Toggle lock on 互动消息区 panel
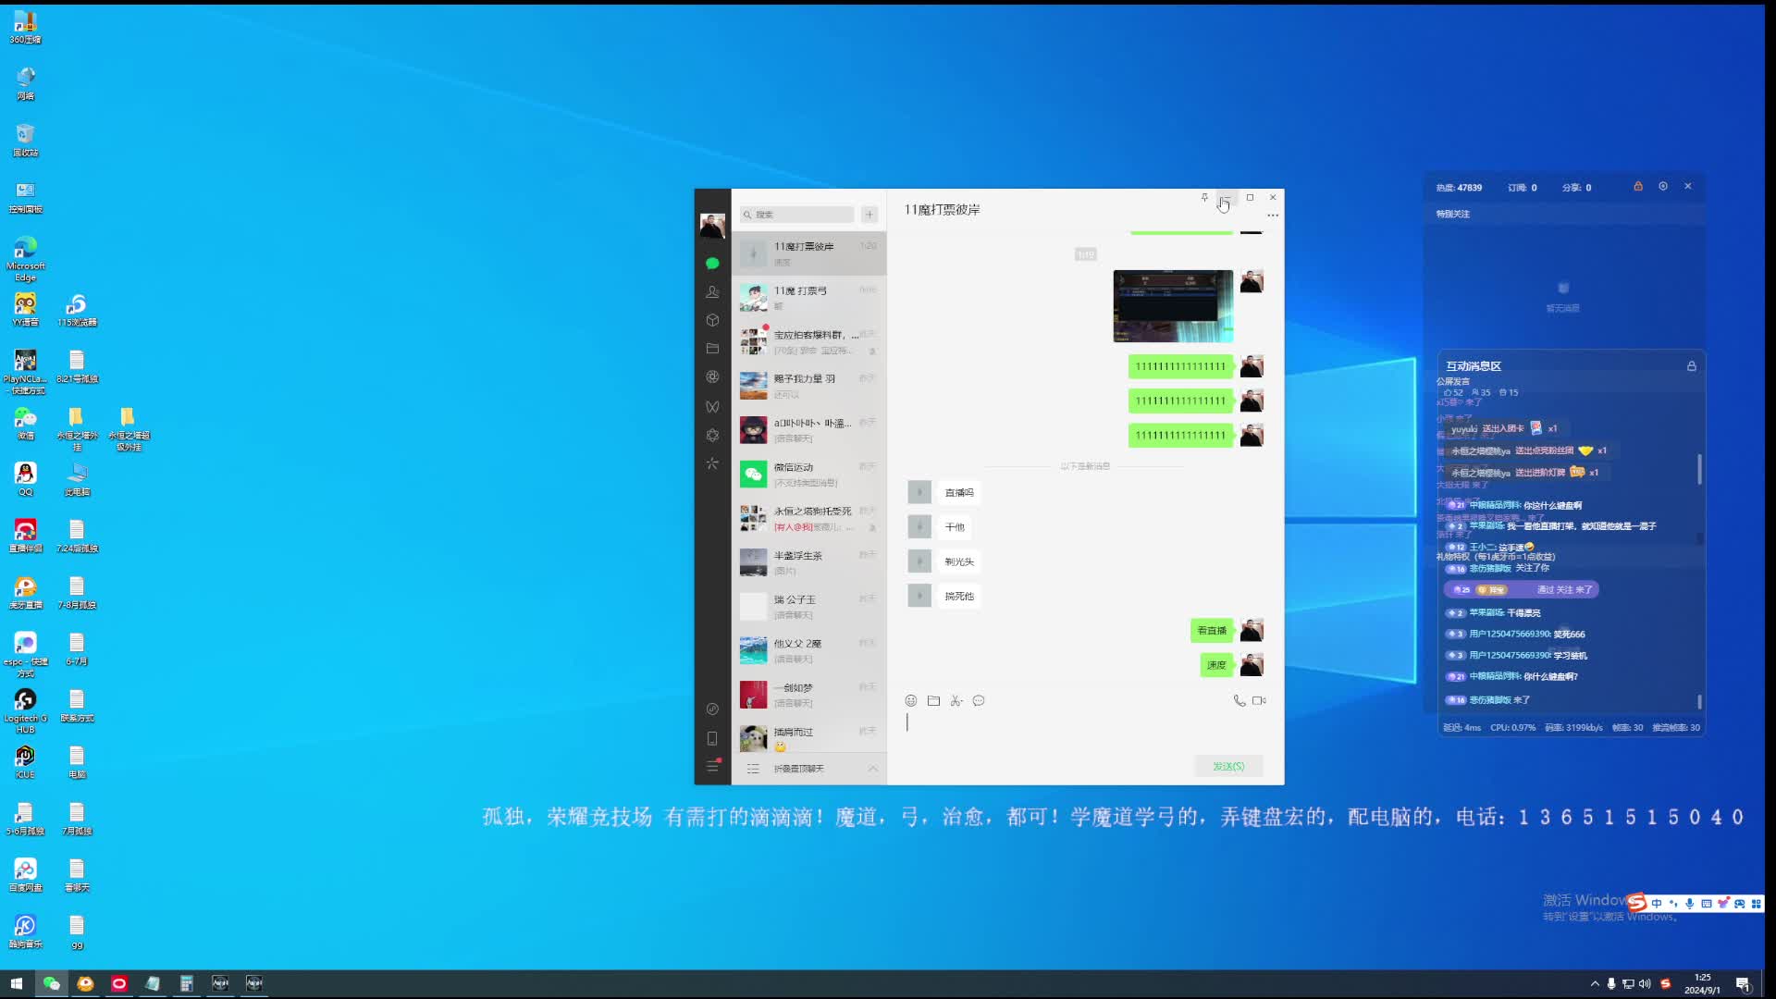 point(1692,366)
